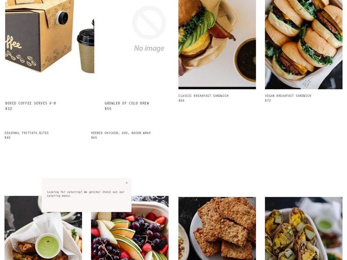Click the No image placeholder thumbnail

149,29
